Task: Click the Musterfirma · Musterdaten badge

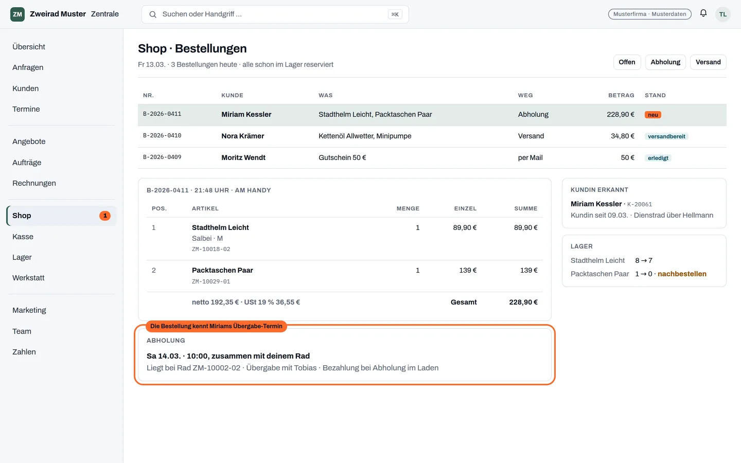Action: pyautogui.click(x=650, y=14)
